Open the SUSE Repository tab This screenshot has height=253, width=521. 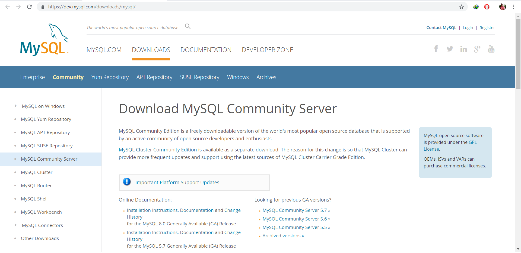click(x=200, y=77)
